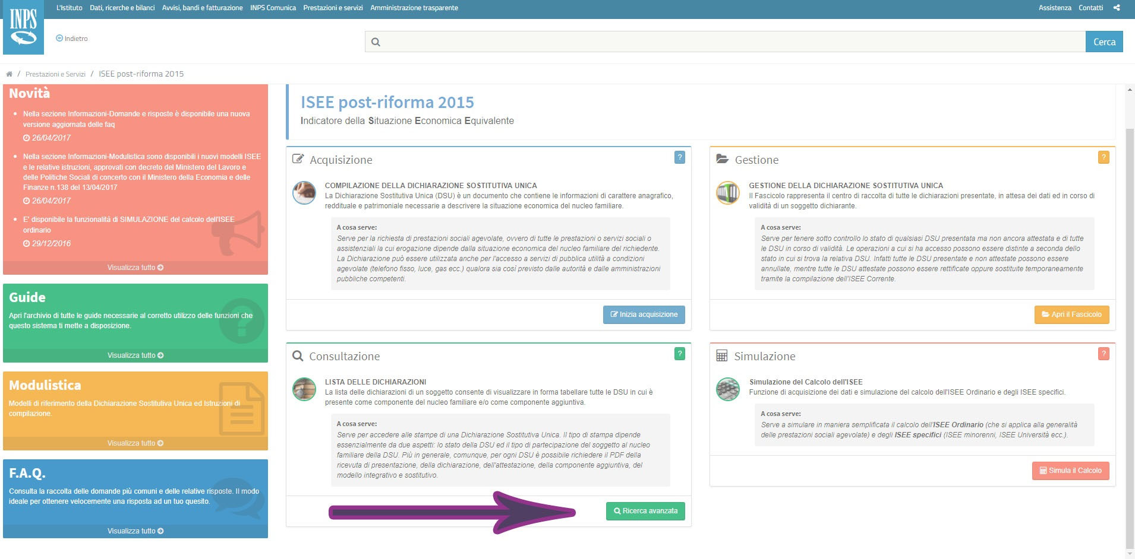
Task: Click the share icon in the top bar
Action: (x=1117, y=7)
